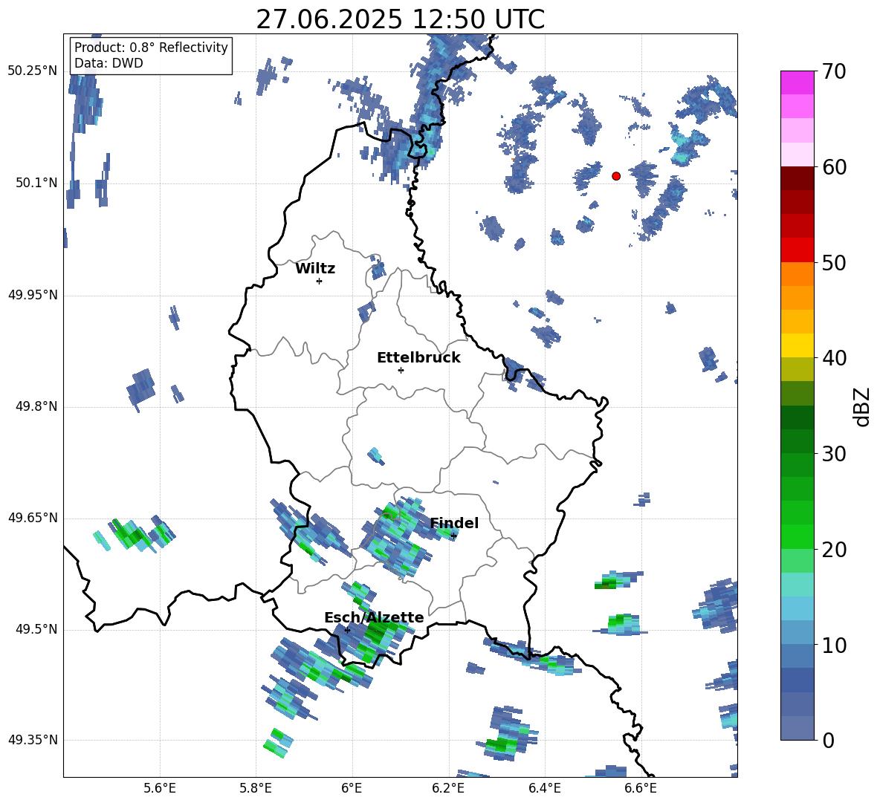
Task: Click the Findel station cross marker
Action: (x=453, y=536)
